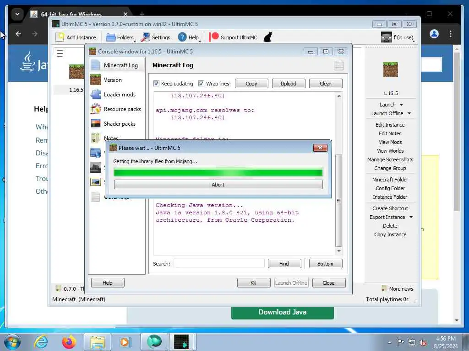The image size is (469, 351).
Task: Click the puzzle piece Loader mods icon
Action: click(95, 94)
